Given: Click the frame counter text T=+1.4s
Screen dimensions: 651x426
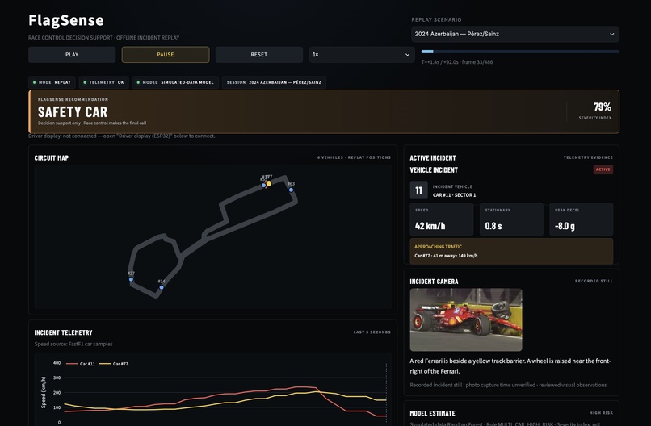Looking at the screenshot, I should coord(456,62).
